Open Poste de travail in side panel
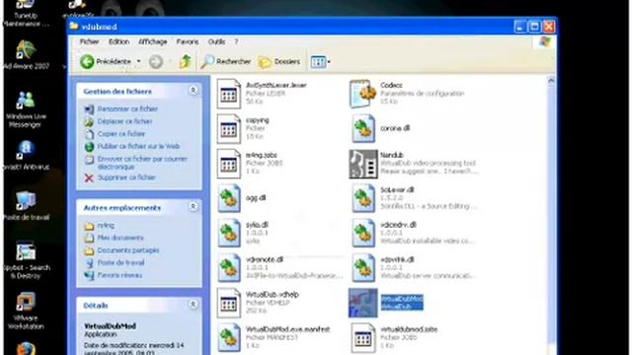632x355 pixels. coord(120,263)
